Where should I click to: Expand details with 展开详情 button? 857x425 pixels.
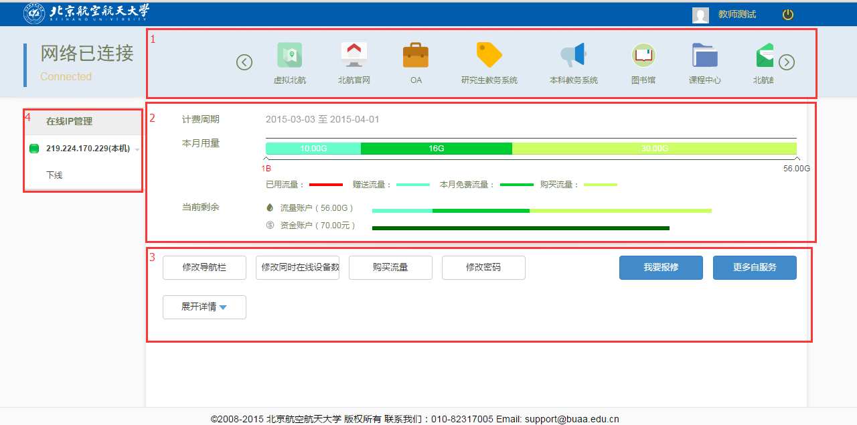coord(204,307)
